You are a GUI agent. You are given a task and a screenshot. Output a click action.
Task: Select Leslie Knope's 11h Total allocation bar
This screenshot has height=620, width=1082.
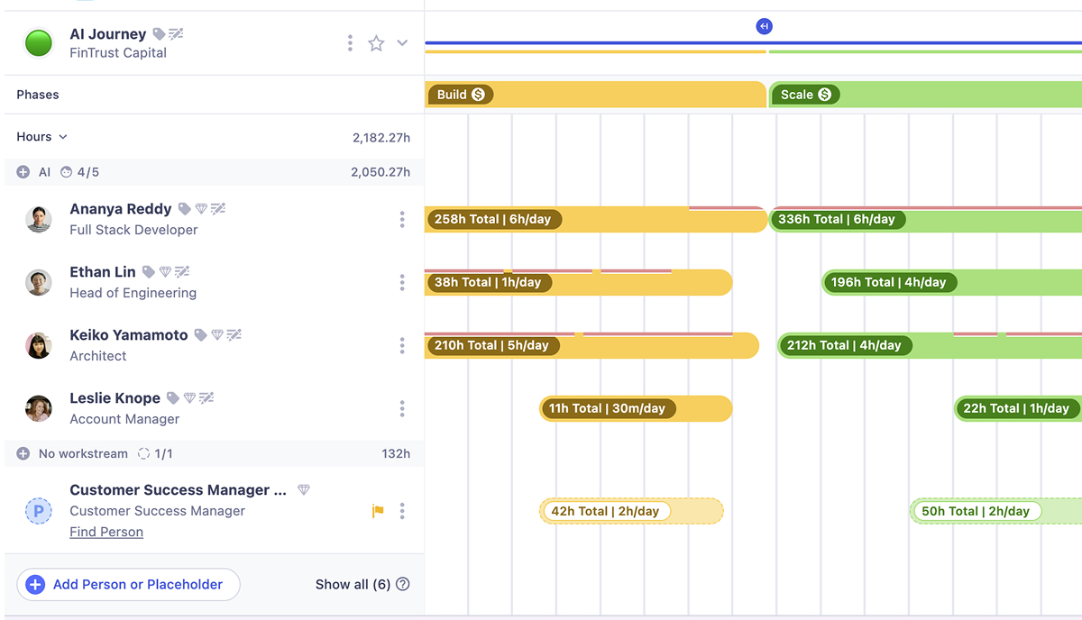(636, 408)
